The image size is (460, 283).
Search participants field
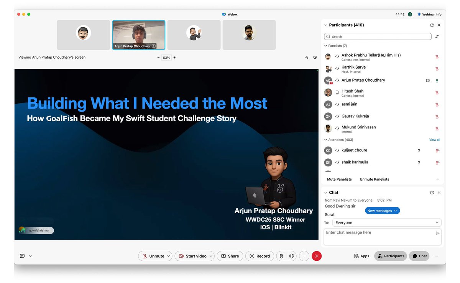378,36
